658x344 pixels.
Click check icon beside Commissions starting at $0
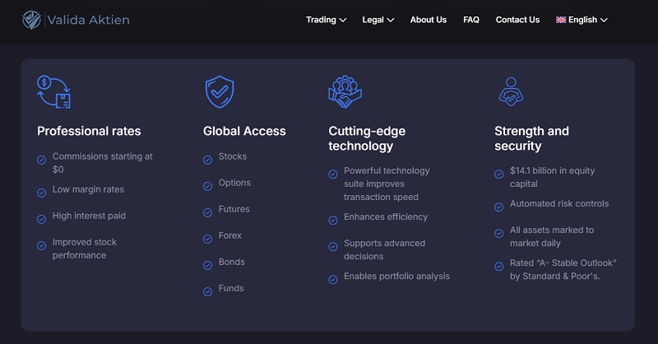pyautogui.click(x=42, y=160)
